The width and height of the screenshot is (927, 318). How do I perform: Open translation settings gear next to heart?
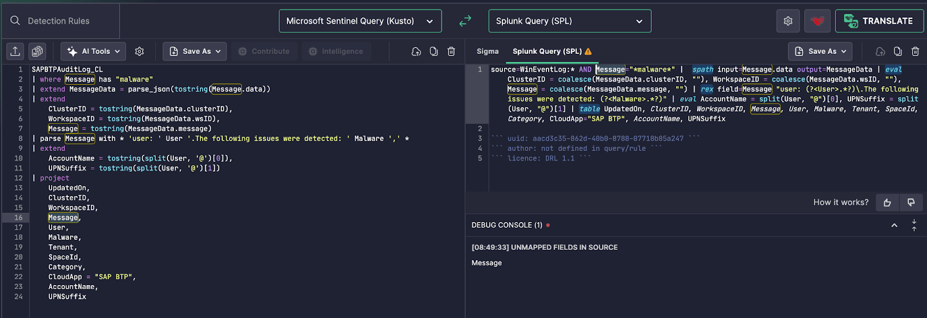point(788,21)
